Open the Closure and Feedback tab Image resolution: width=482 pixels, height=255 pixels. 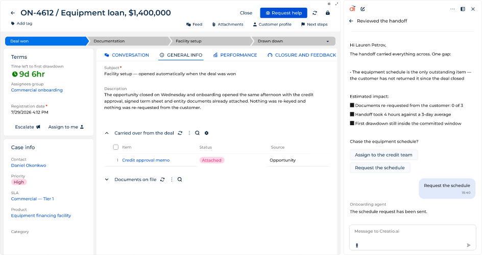(x=302, y=55)
